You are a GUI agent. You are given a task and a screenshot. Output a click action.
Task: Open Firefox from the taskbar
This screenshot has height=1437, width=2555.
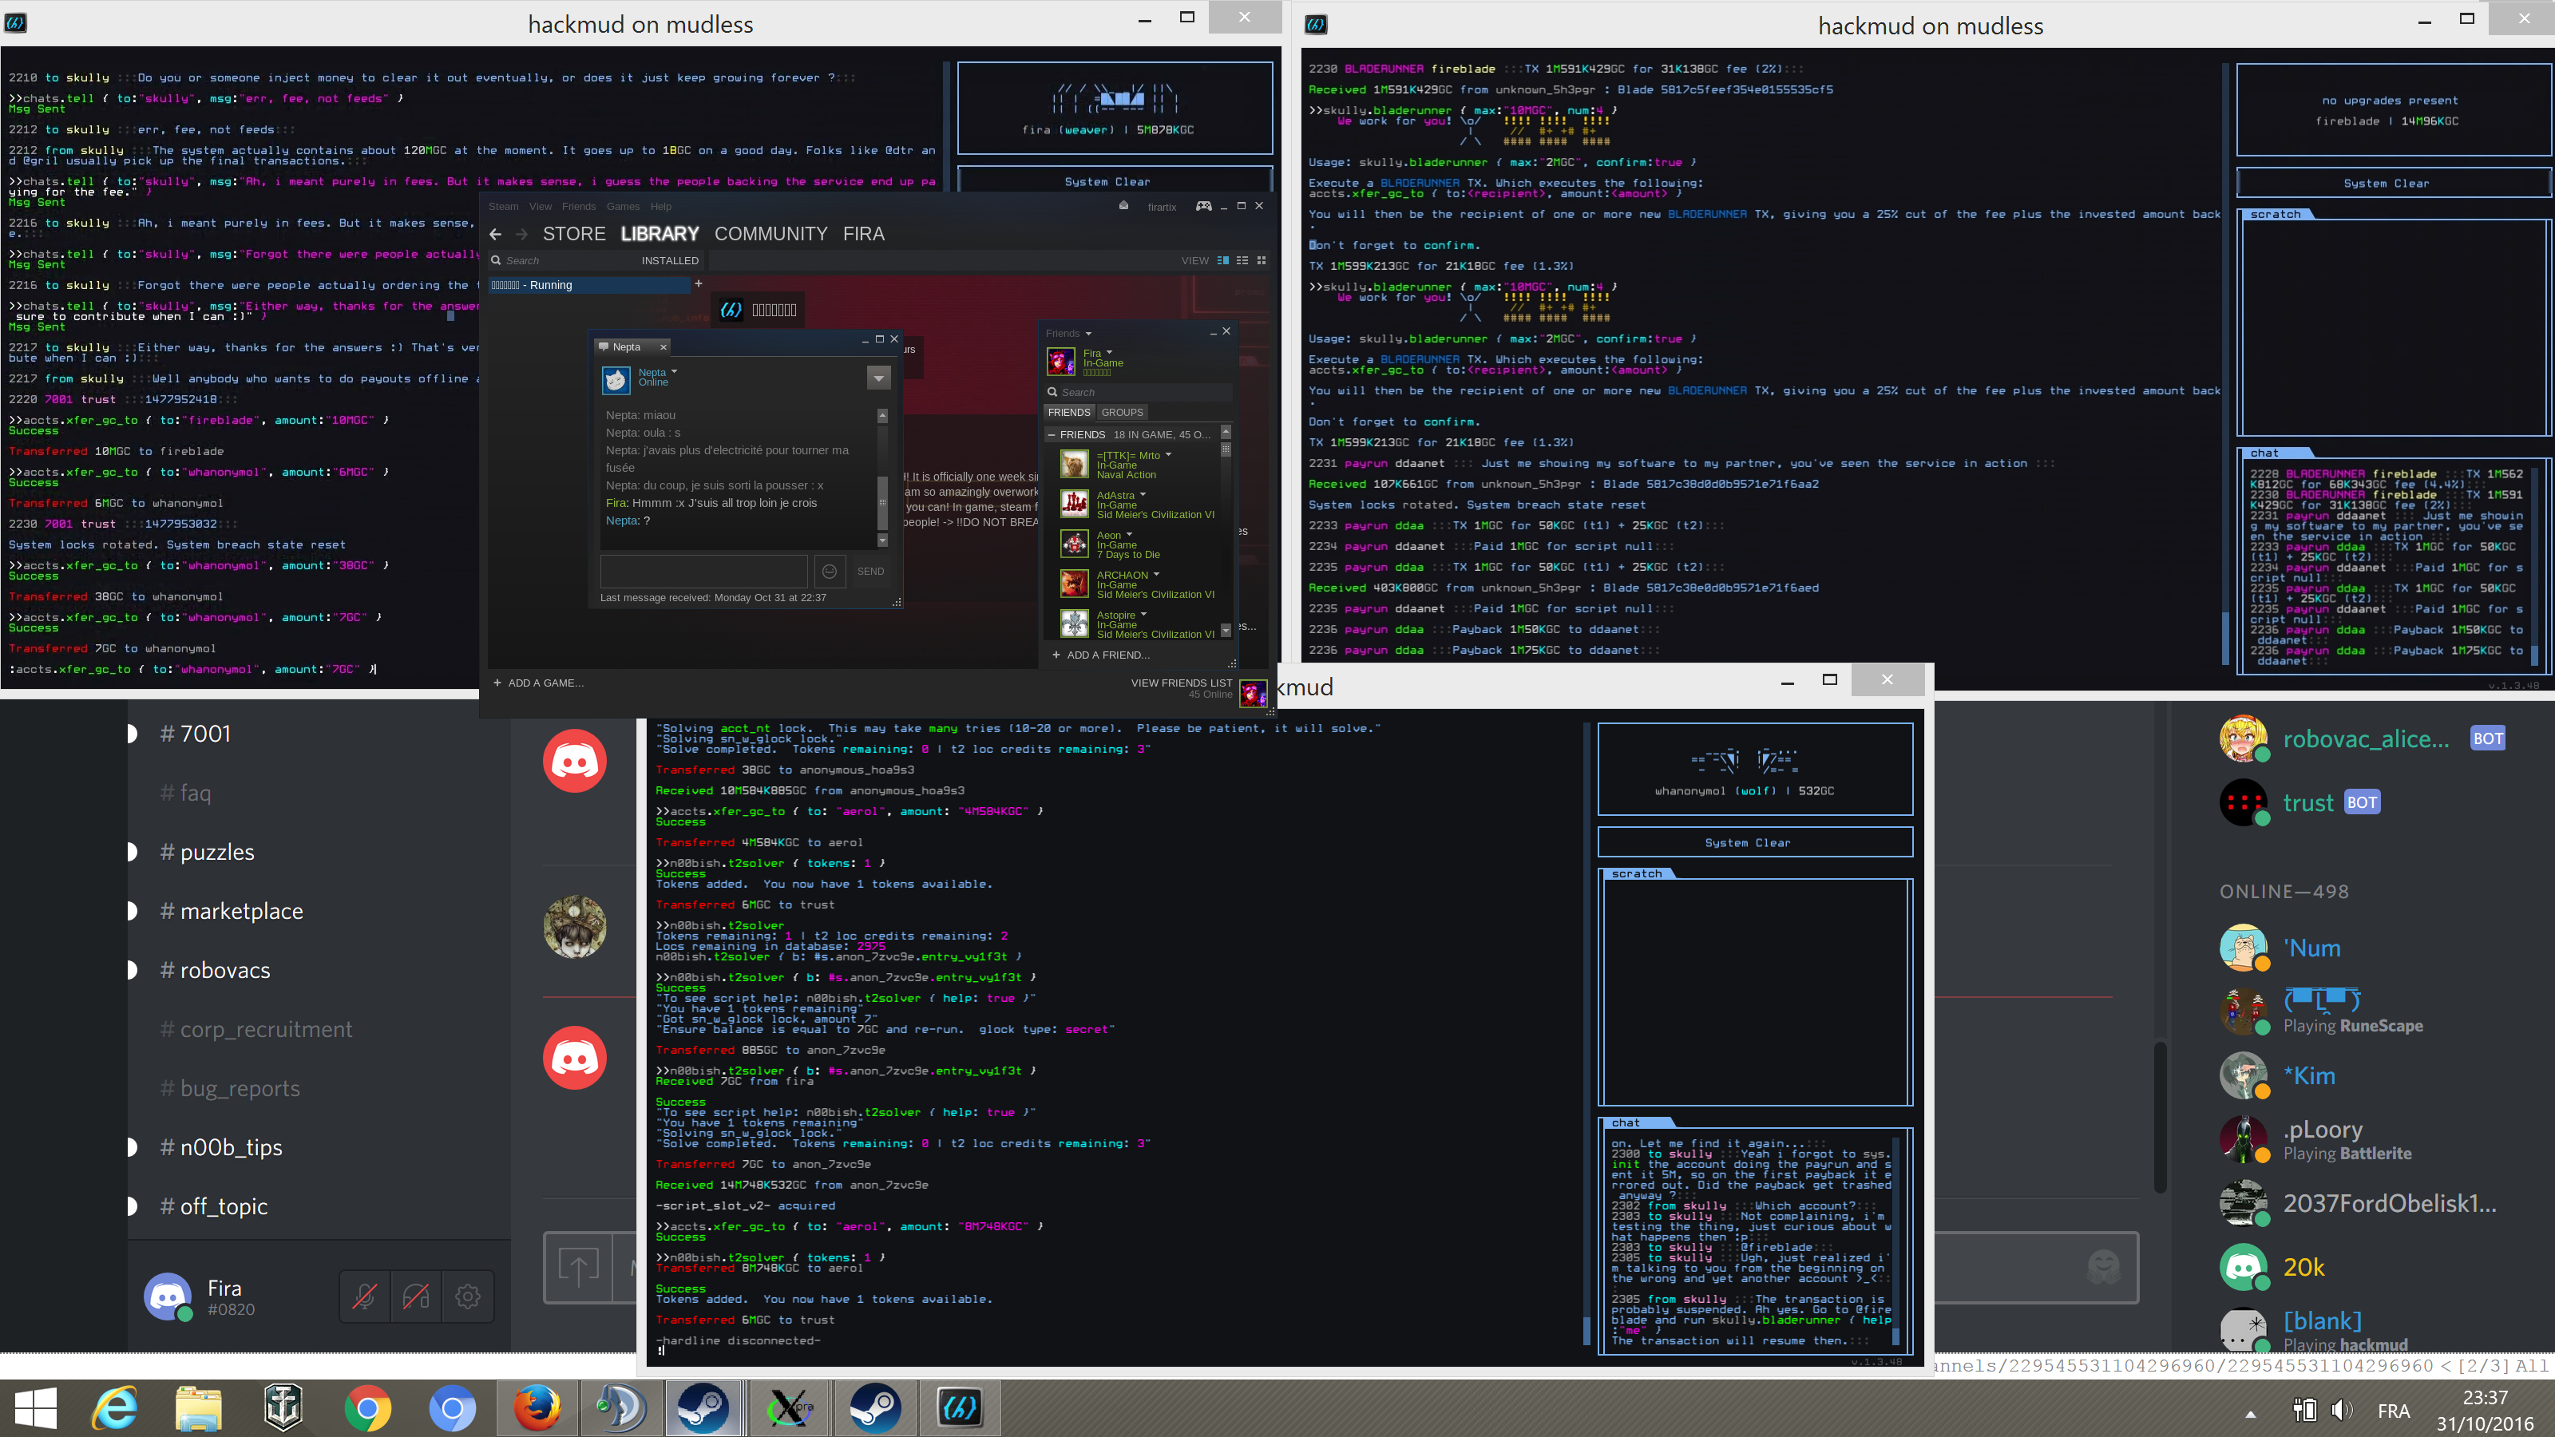[537, 1407]
